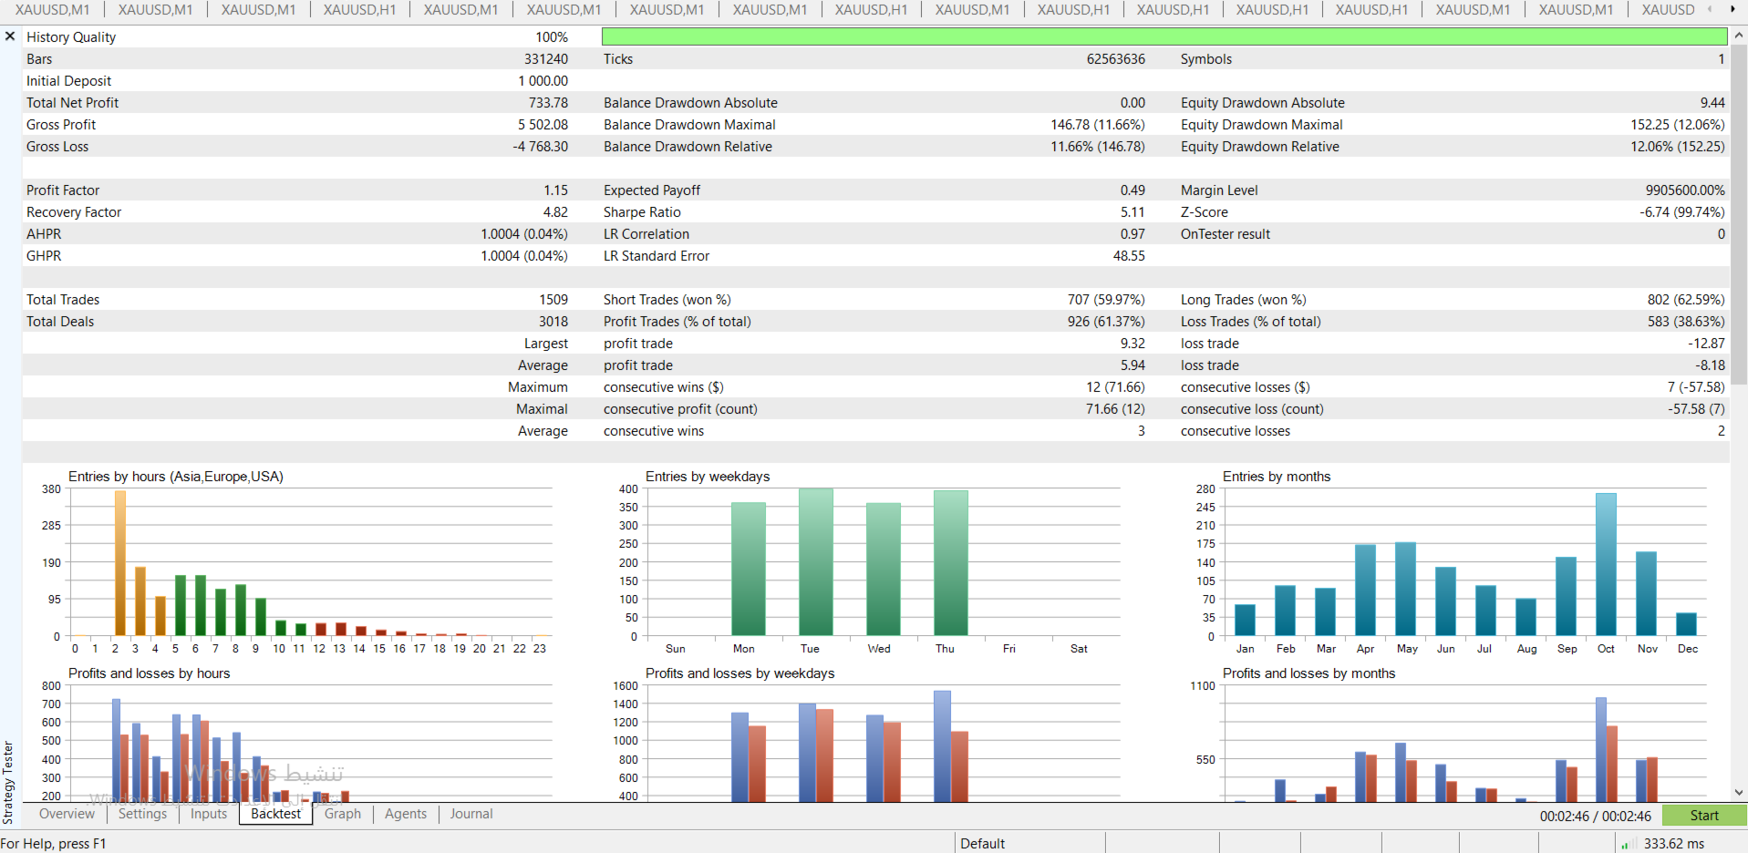Click the report scrollbar up arrow
1748x853 pixels.
click(x=1739, y=36)
